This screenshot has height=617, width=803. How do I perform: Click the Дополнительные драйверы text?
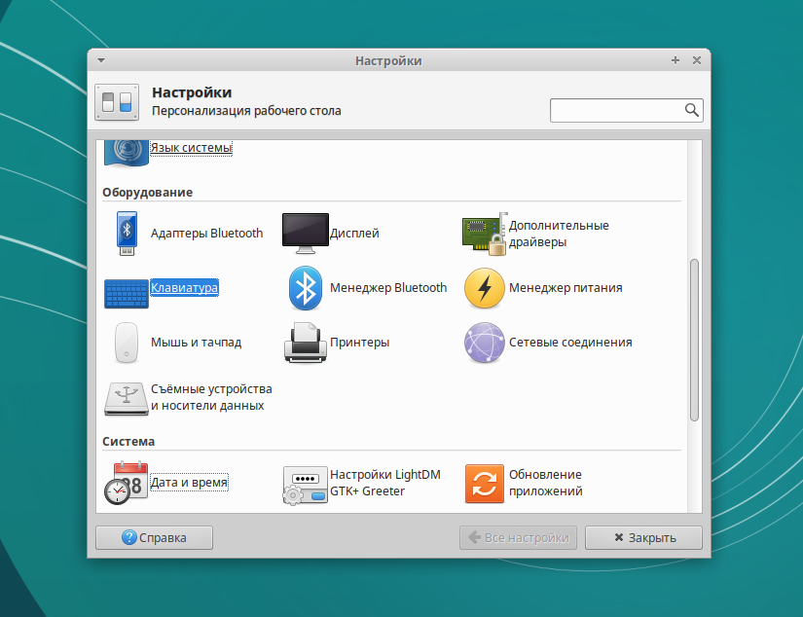tap(559, 234)
